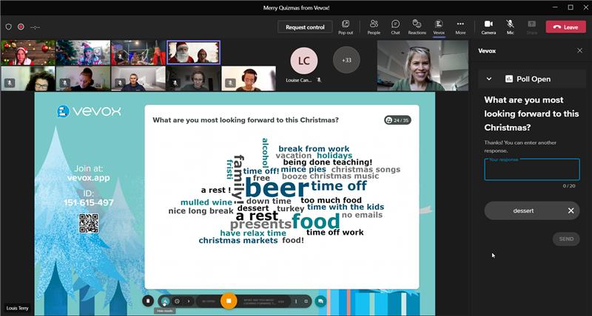Show the +33 additional participants
The height and width of the screenshot is (316, 592).
(x=346, y=60)
